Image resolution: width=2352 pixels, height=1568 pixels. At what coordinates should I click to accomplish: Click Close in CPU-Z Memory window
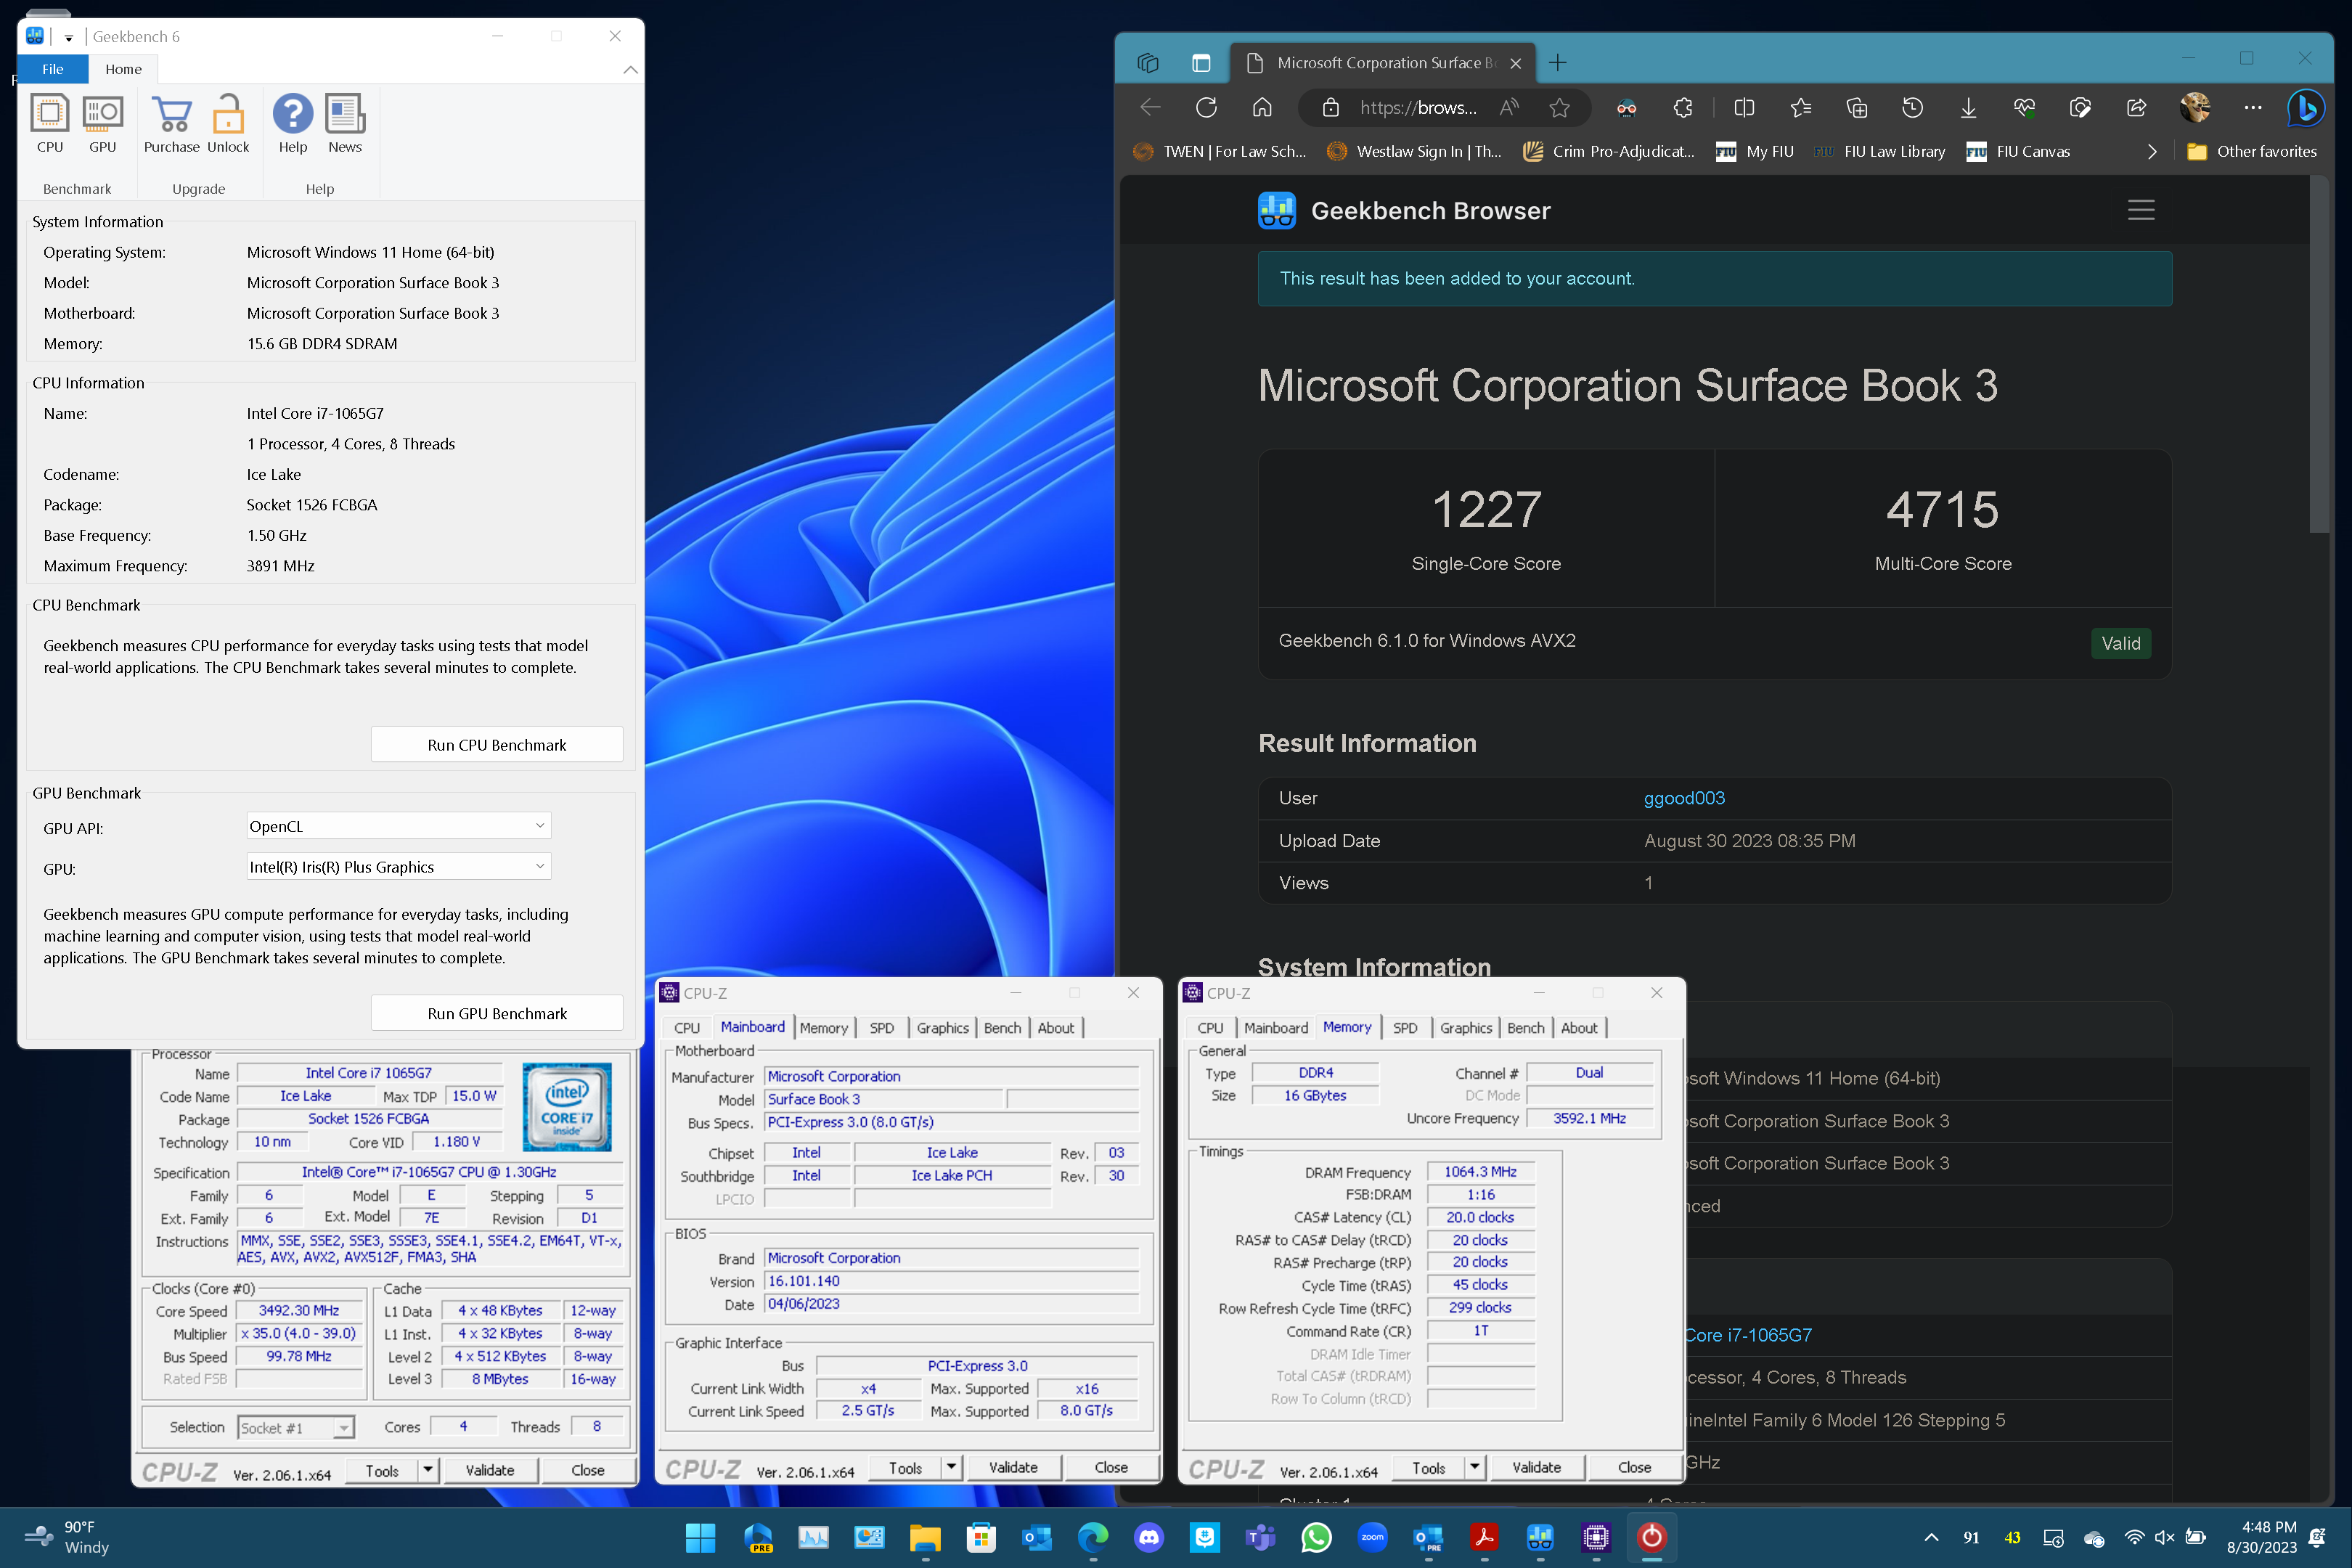[1634, 1467]
